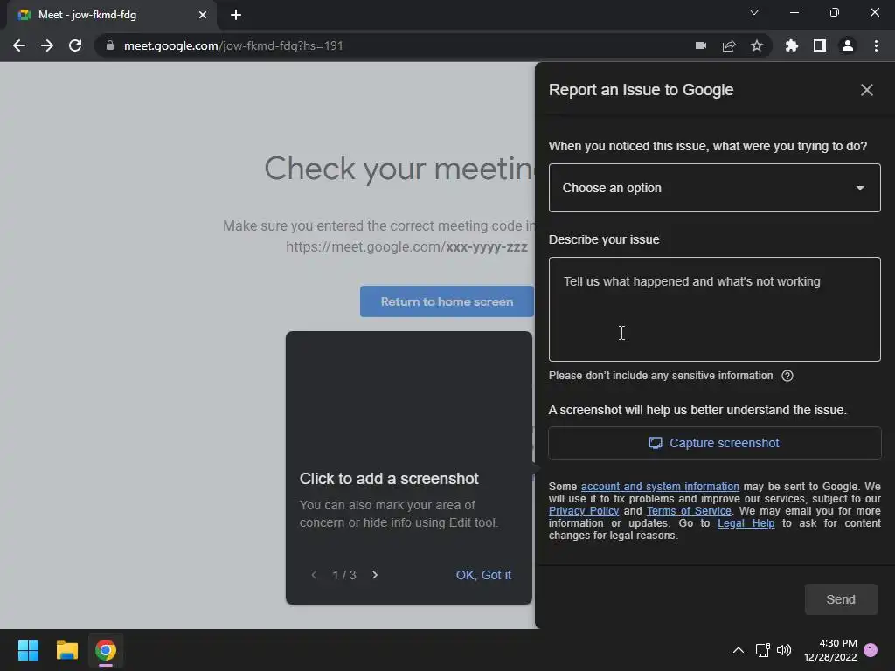Image resolution: width=895 pixels, height=671 pixels.
Task: Open the sensitive information help icon
Action: pyautogui.click(x=787, y=376)
